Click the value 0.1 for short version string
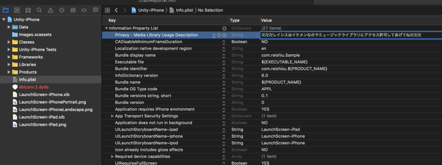This screenshot has width=442, height=165. [x=265, y=96]
